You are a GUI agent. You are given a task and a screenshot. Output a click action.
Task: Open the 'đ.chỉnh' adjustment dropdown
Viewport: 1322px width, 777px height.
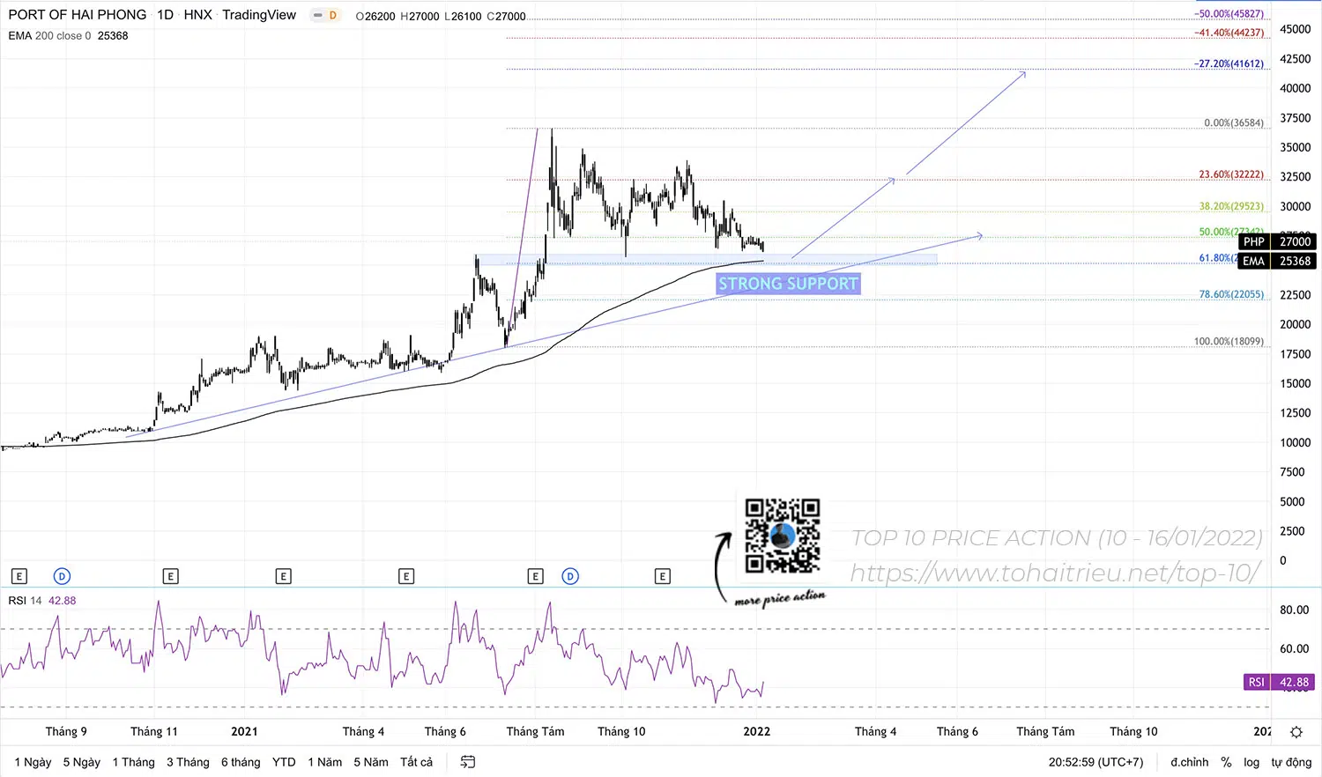[x=1188, y=762]
